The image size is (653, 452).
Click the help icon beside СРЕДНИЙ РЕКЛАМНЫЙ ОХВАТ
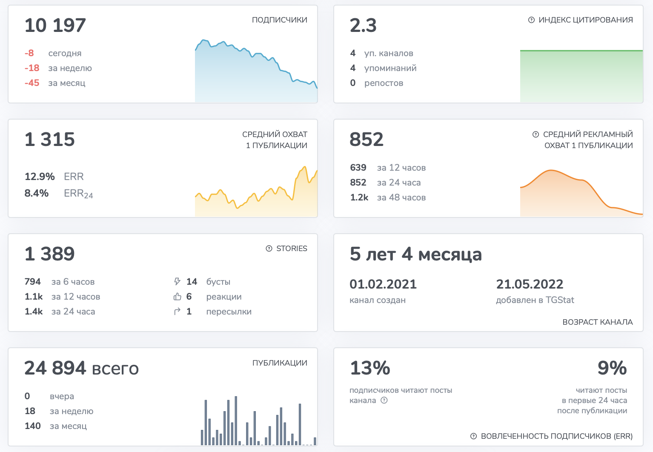536,134
